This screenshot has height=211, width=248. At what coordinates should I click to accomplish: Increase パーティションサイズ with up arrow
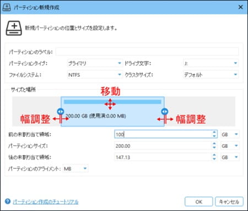click(x=214, y=144)
